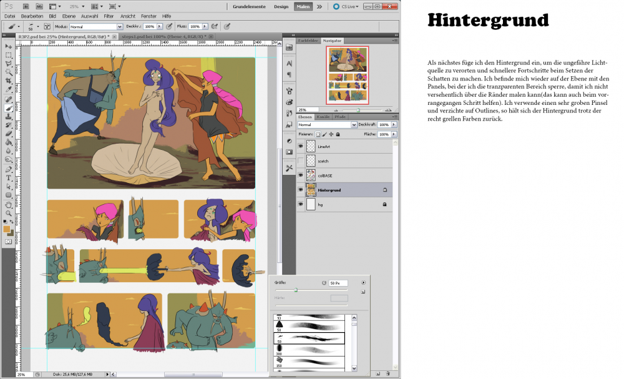Screen dimensions: 624x379
Task: Toggle tablet pressure for opacity next to Deckkr.
Action: pos(169,26)
